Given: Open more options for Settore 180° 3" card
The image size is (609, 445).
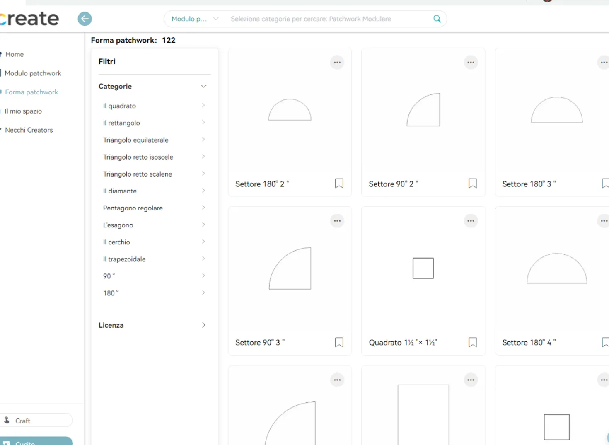Looking at the screenshot, I should click(604, 63).
